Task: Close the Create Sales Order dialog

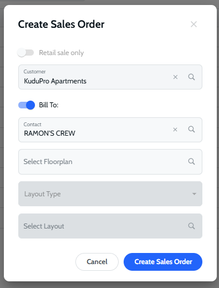Action: (x=193, y=24)
